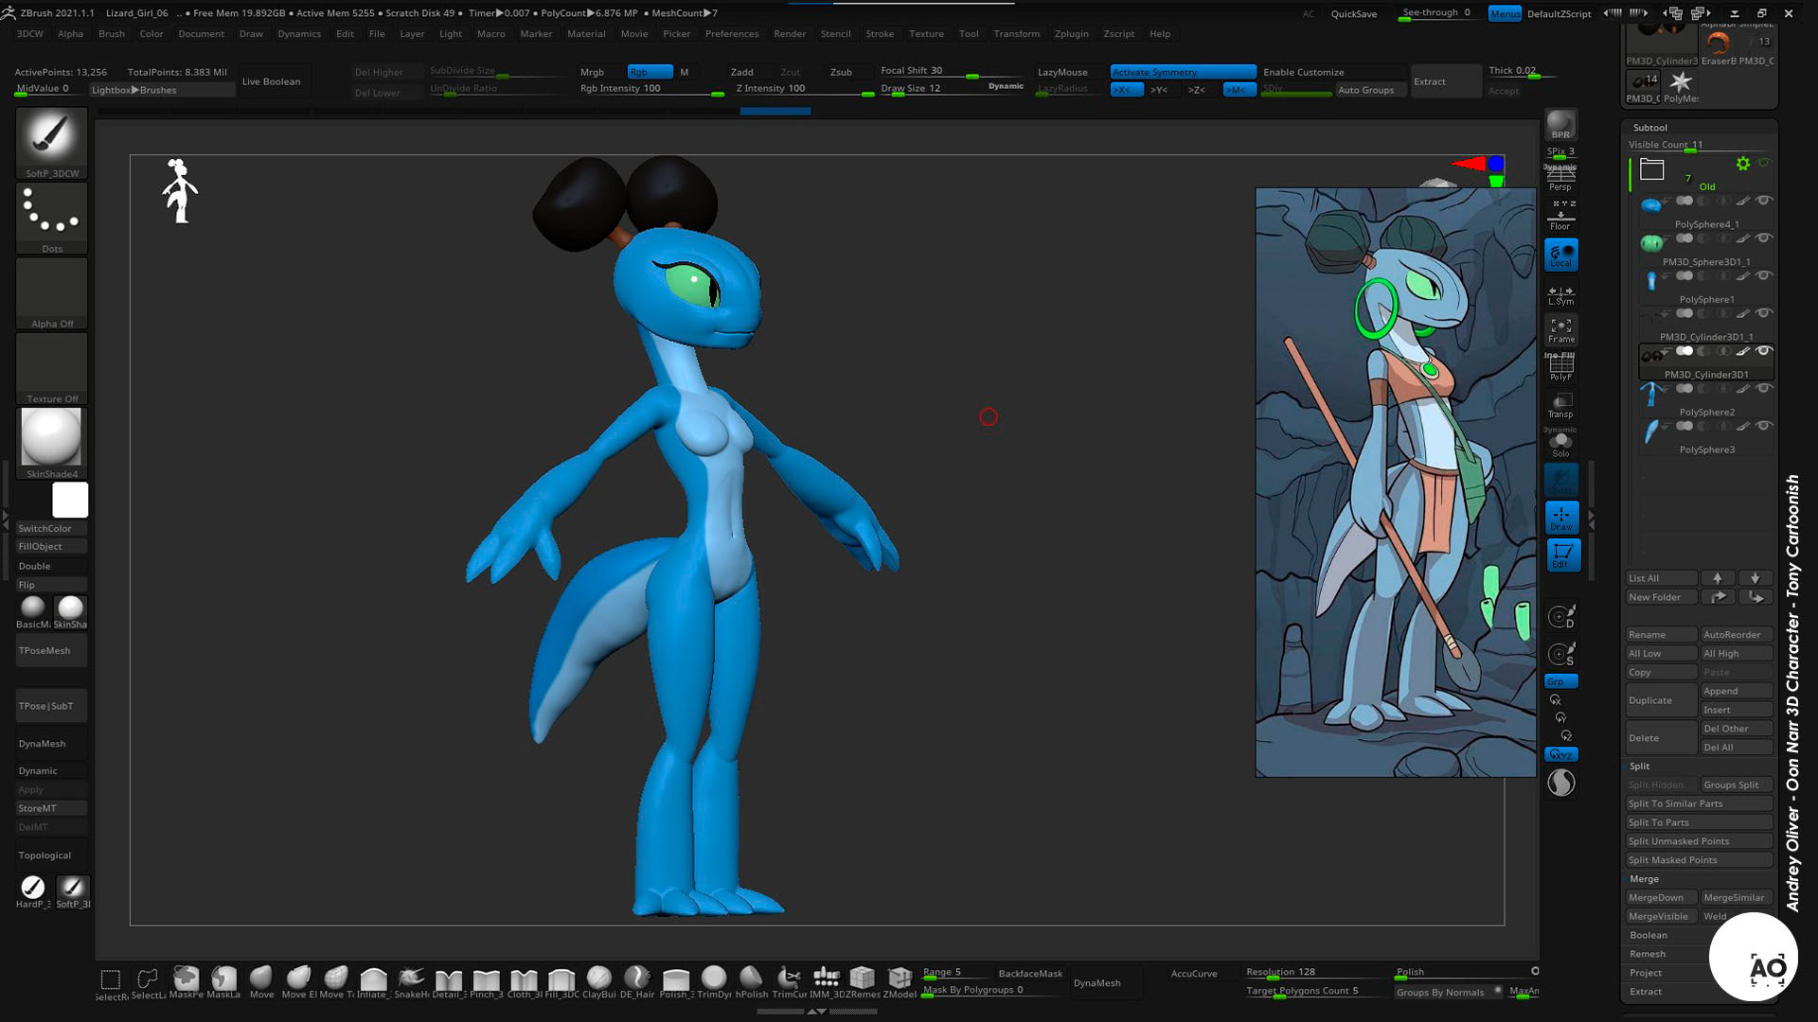Hide the PolySphere4_1 subtool eye
Viewport: 1818px width, 1022px height.
pos(1763,201)
